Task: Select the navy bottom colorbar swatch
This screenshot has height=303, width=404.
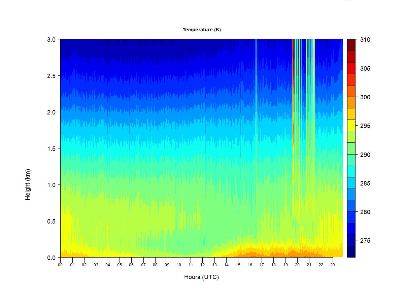Action: [351, 251]
